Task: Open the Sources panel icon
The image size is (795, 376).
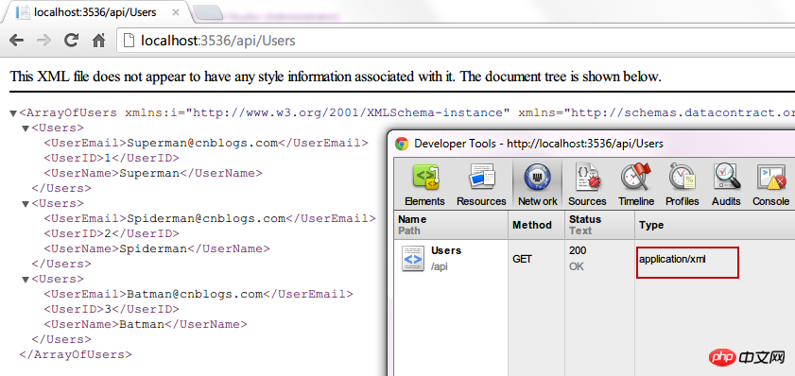Action: pyautogui.click(x=587, y=185)
